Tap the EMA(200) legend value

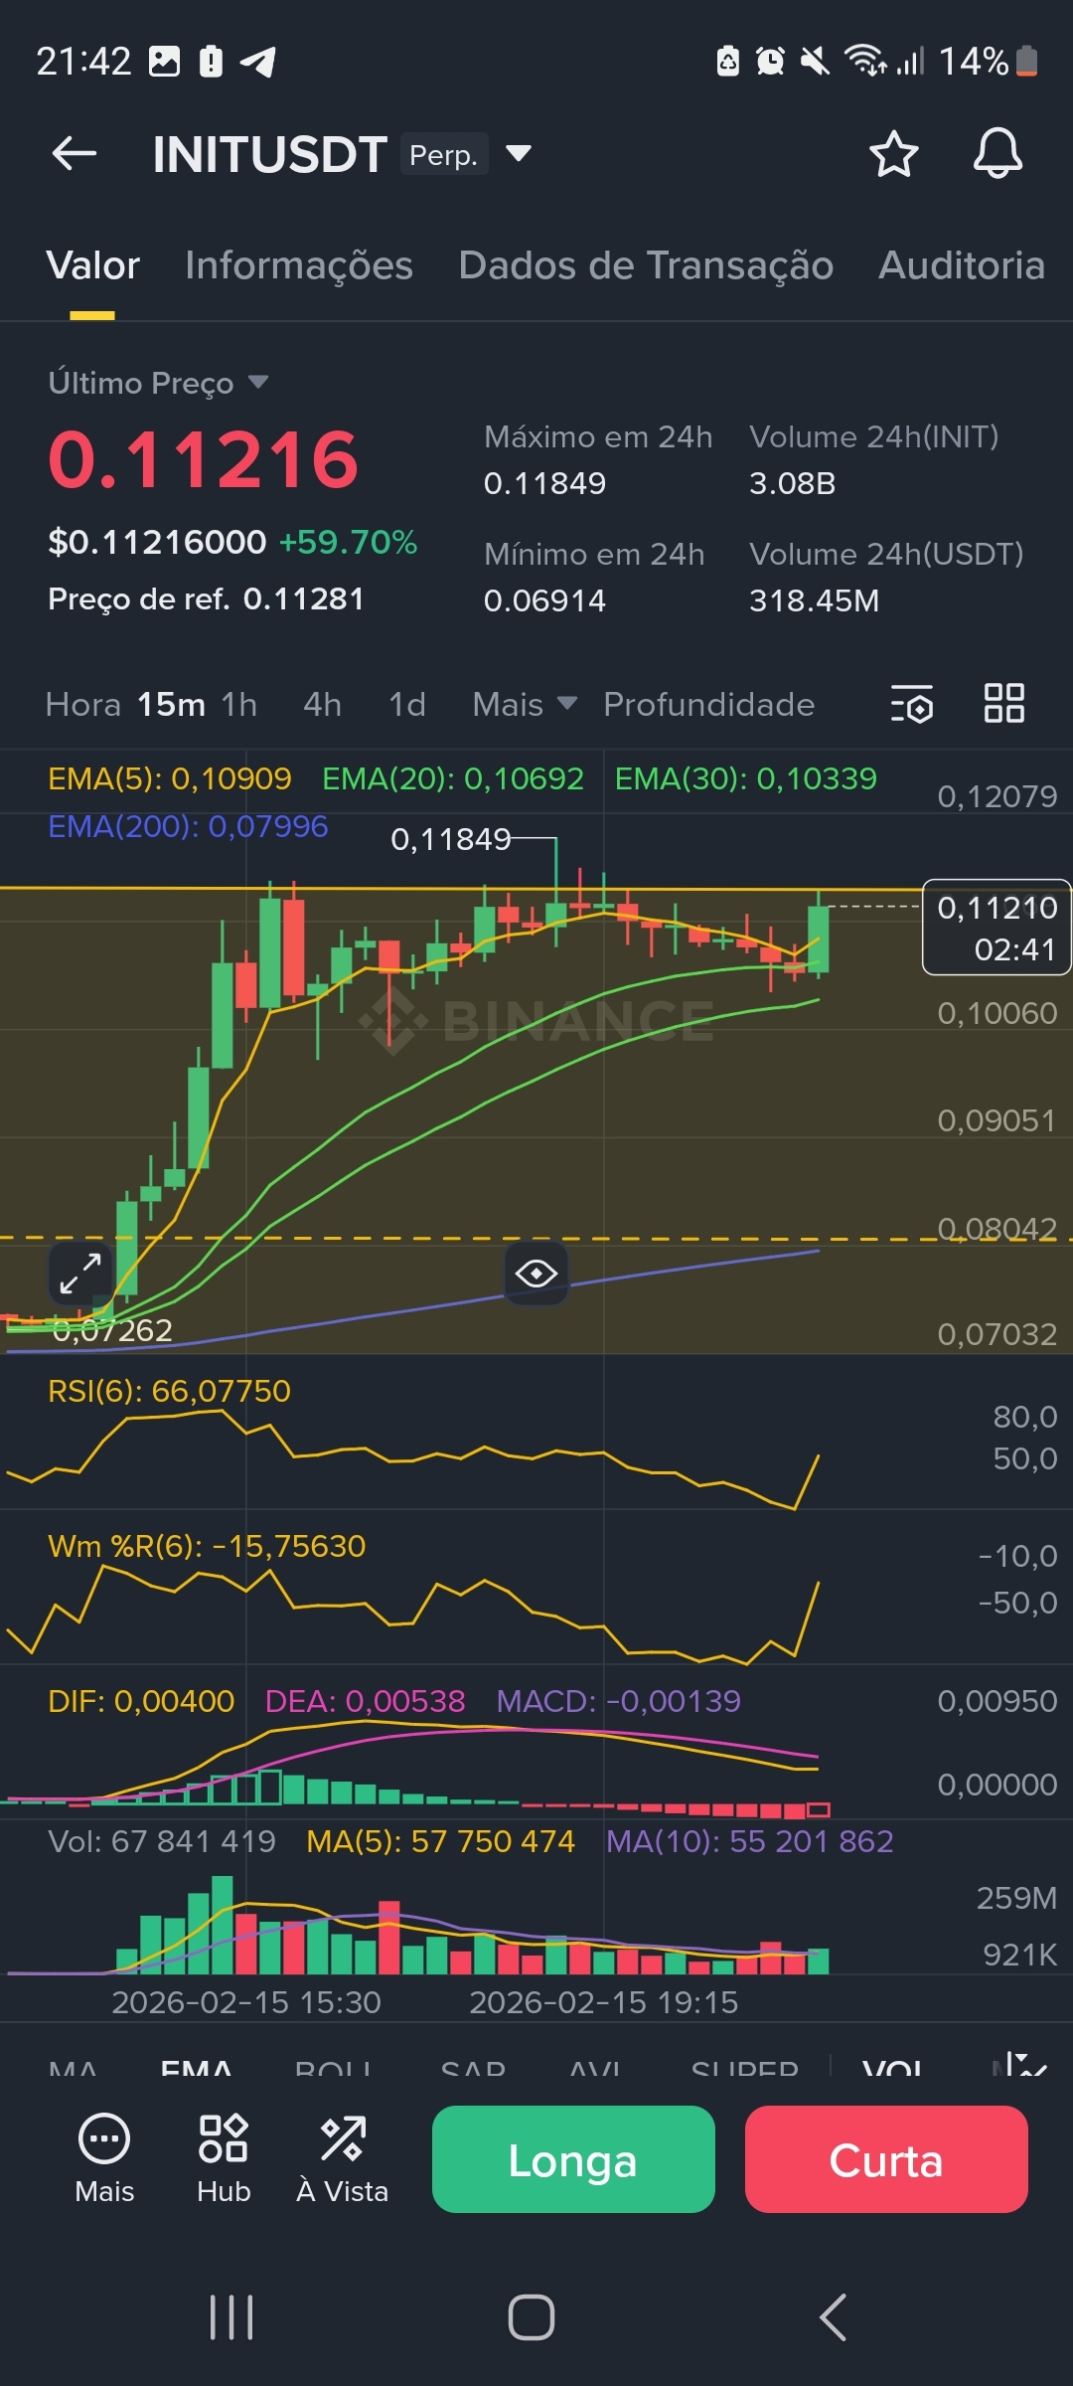pos(188,826)
